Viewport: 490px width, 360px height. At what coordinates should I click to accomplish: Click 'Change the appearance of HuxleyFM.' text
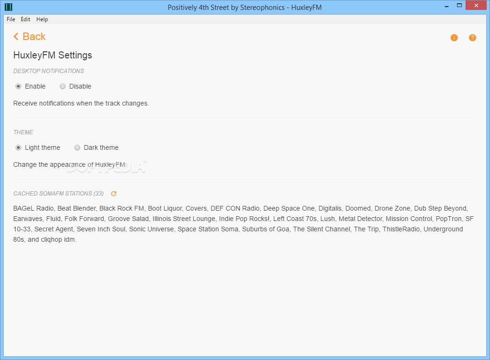(70, 165)
